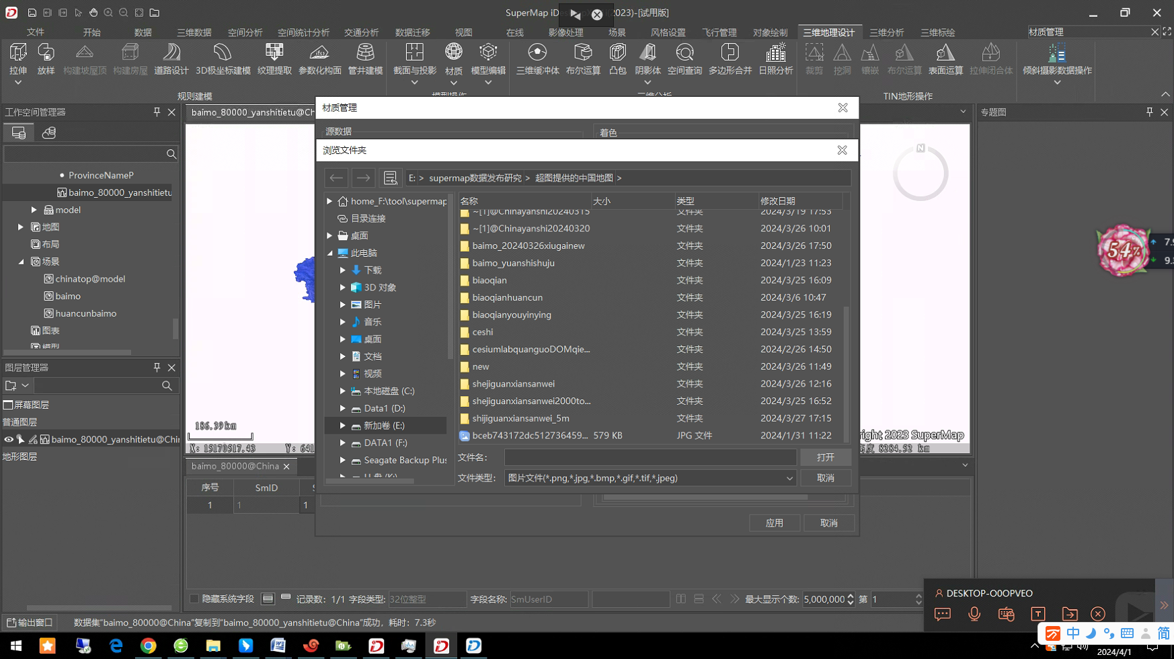
Task: Click the 输出窗口 button
Action: [x=30, y=623]
